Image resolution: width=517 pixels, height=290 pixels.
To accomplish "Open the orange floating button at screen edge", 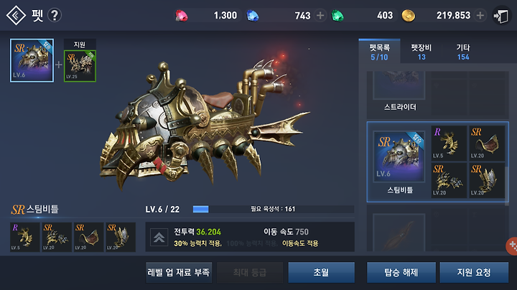I will (x=512, y=245).
